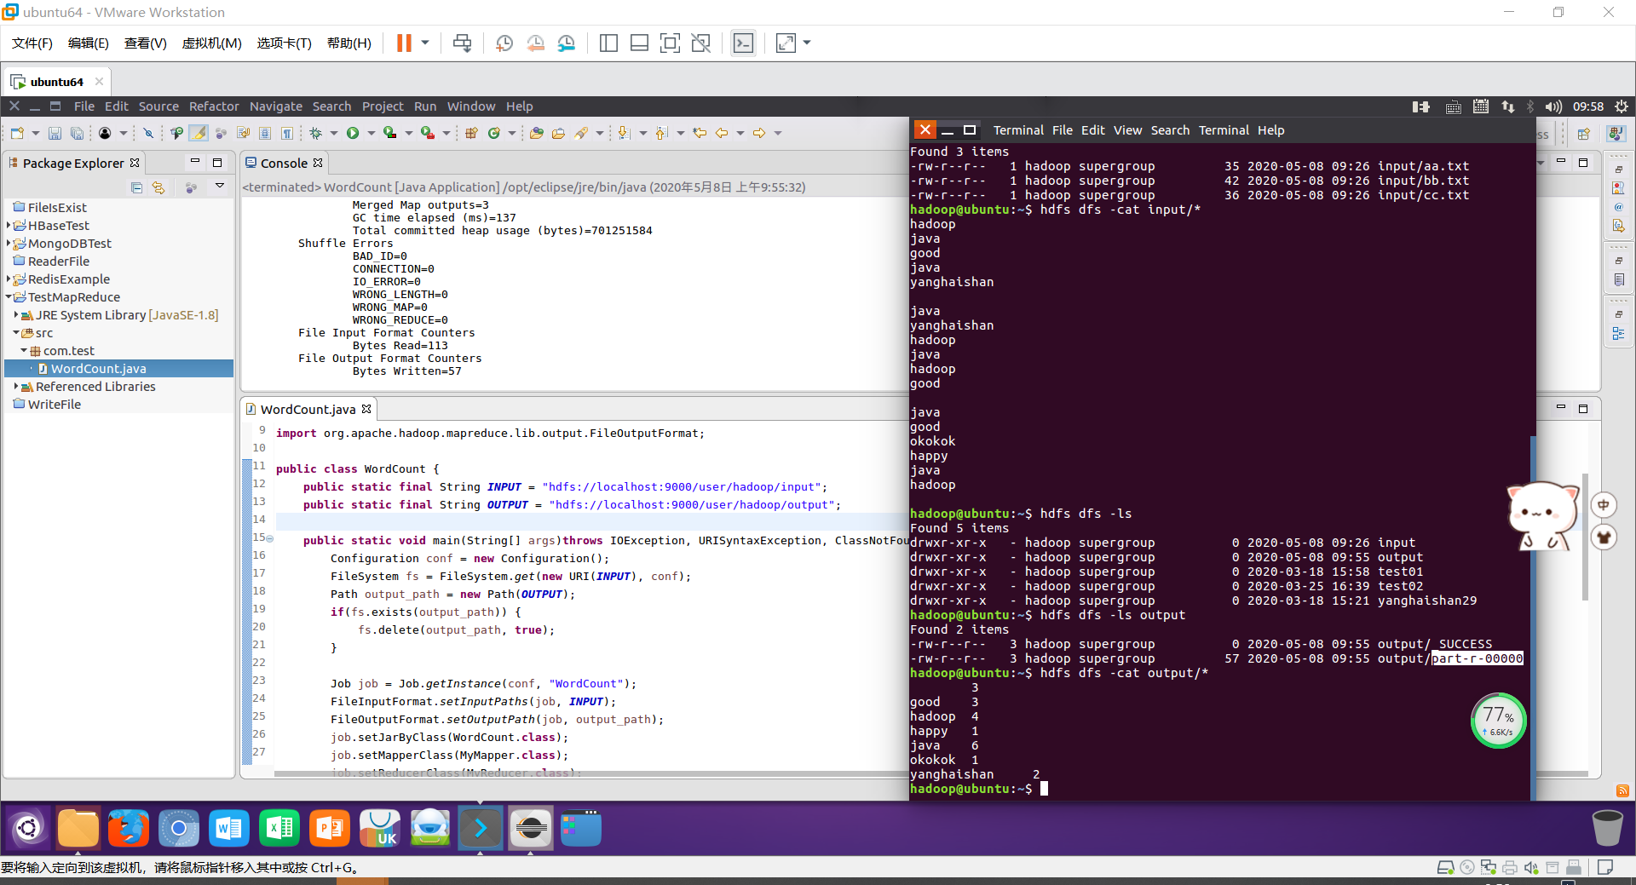Click the Forward navigation arrow in toolbar
The image size is (1636, 885).
[759, 133]
